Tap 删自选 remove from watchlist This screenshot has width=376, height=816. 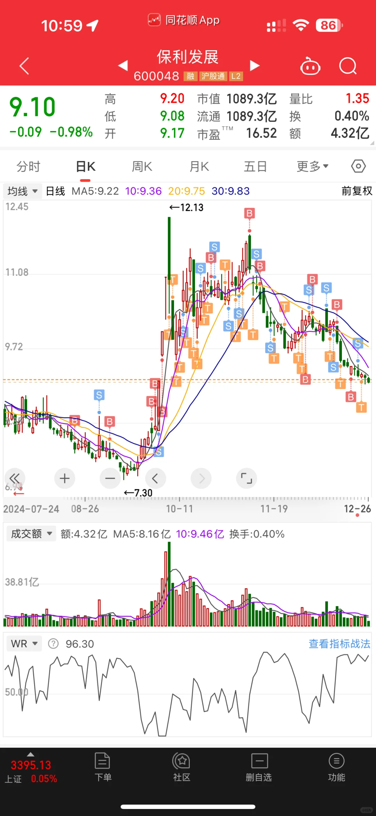pyautogui.click(x=259, y=768)
